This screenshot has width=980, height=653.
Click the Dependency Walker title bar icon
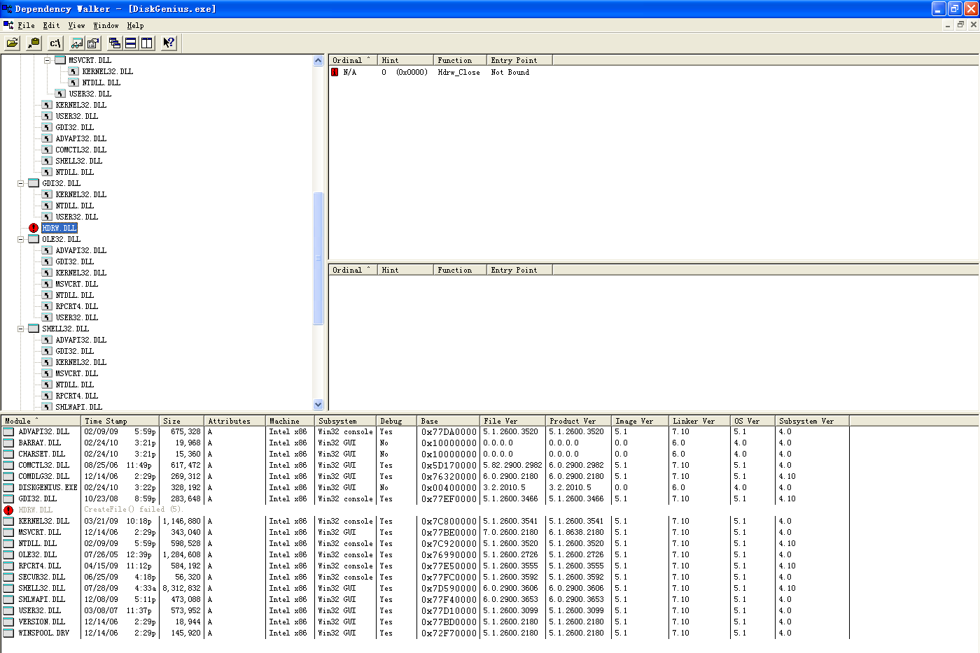(7, 8)
